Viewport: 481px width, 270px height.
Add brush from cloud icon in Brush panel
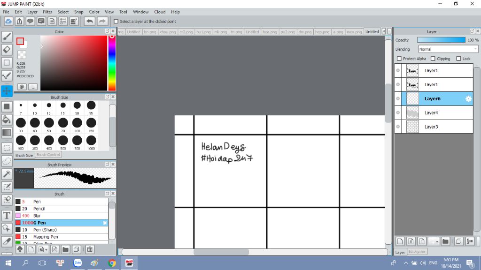(20, 249)
